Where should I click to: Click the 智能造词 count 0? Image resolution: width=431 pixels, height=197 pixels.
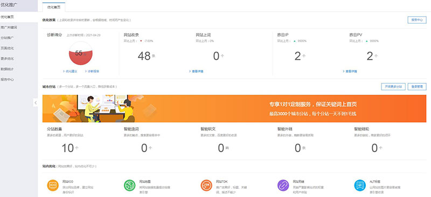click(x=144, y=148)
